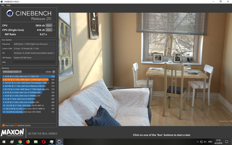This screenshot has height=145, width=232.
Task: Open the clock showing 21:53
Action: 218,142
